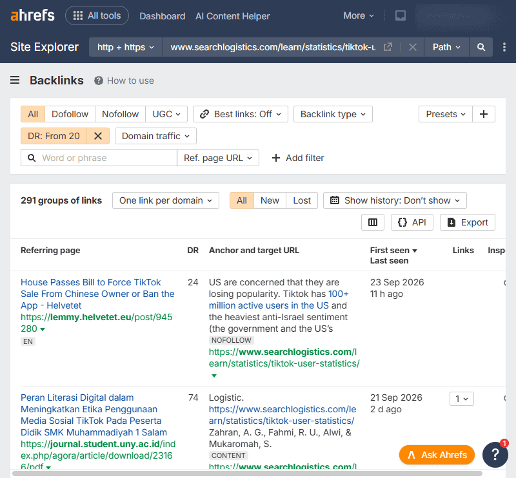Open the All tools grid menu

click(x=97, y=15)
